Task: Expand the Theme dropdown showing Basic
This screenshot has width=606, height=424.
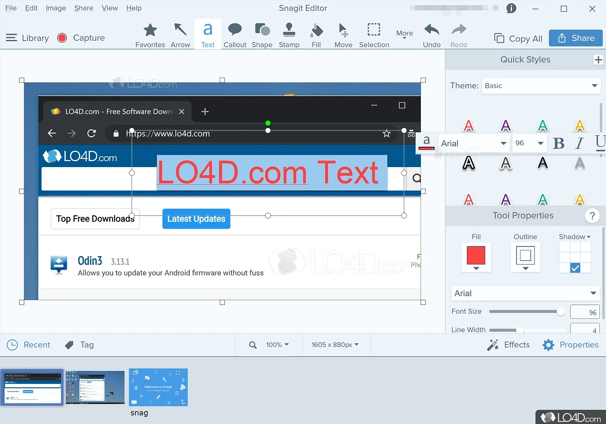Action: pyautogui.click(x=541, y=86)
